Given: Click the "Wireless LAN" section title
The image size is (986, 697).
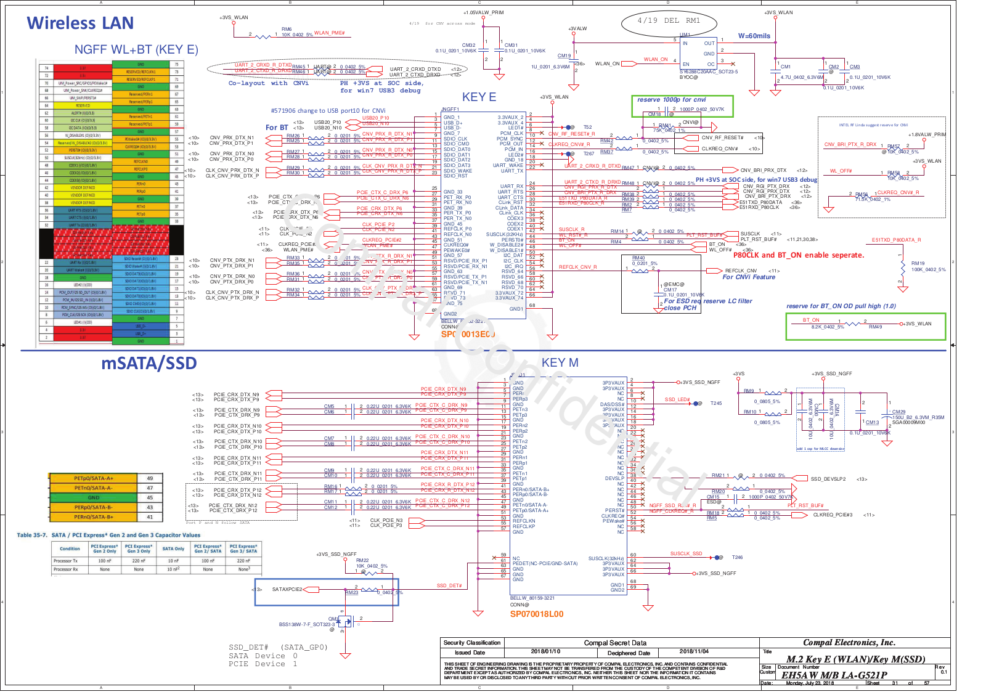Looking at the screenshot, I should click(80, 23).
